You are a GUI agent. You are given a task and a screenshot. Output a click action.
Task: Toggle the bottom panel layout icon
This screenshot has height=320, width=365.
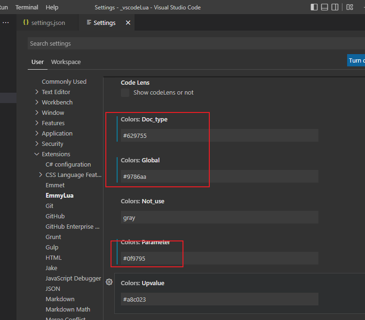pos(325,7)
